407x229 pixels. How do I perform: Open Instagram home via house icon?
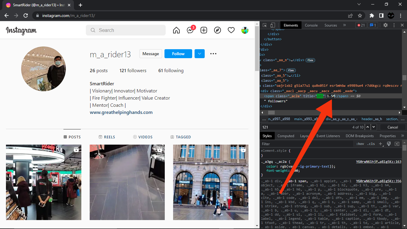pos(176,30)
